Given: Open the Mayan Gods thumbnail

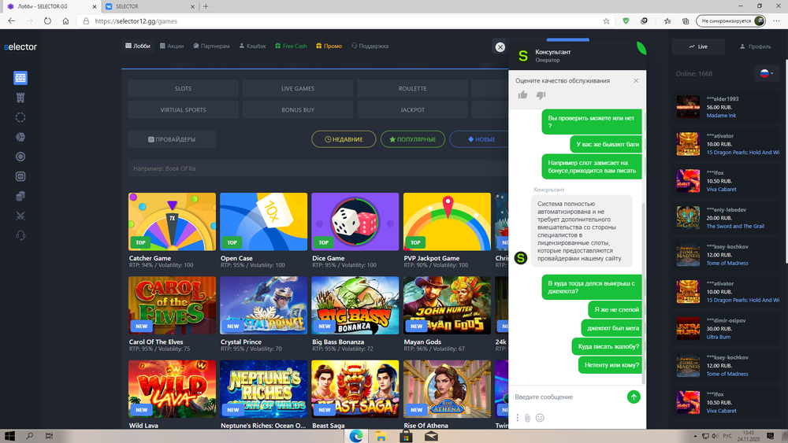Looking at the screenshot, I should point(447,305).
